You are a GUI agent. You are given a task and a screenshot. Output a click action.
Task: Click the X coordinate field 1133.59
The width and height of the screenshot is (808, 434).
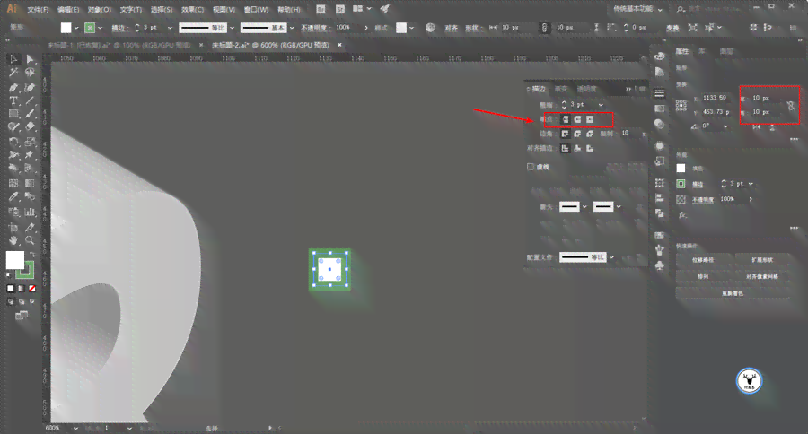tap(716, 98)
